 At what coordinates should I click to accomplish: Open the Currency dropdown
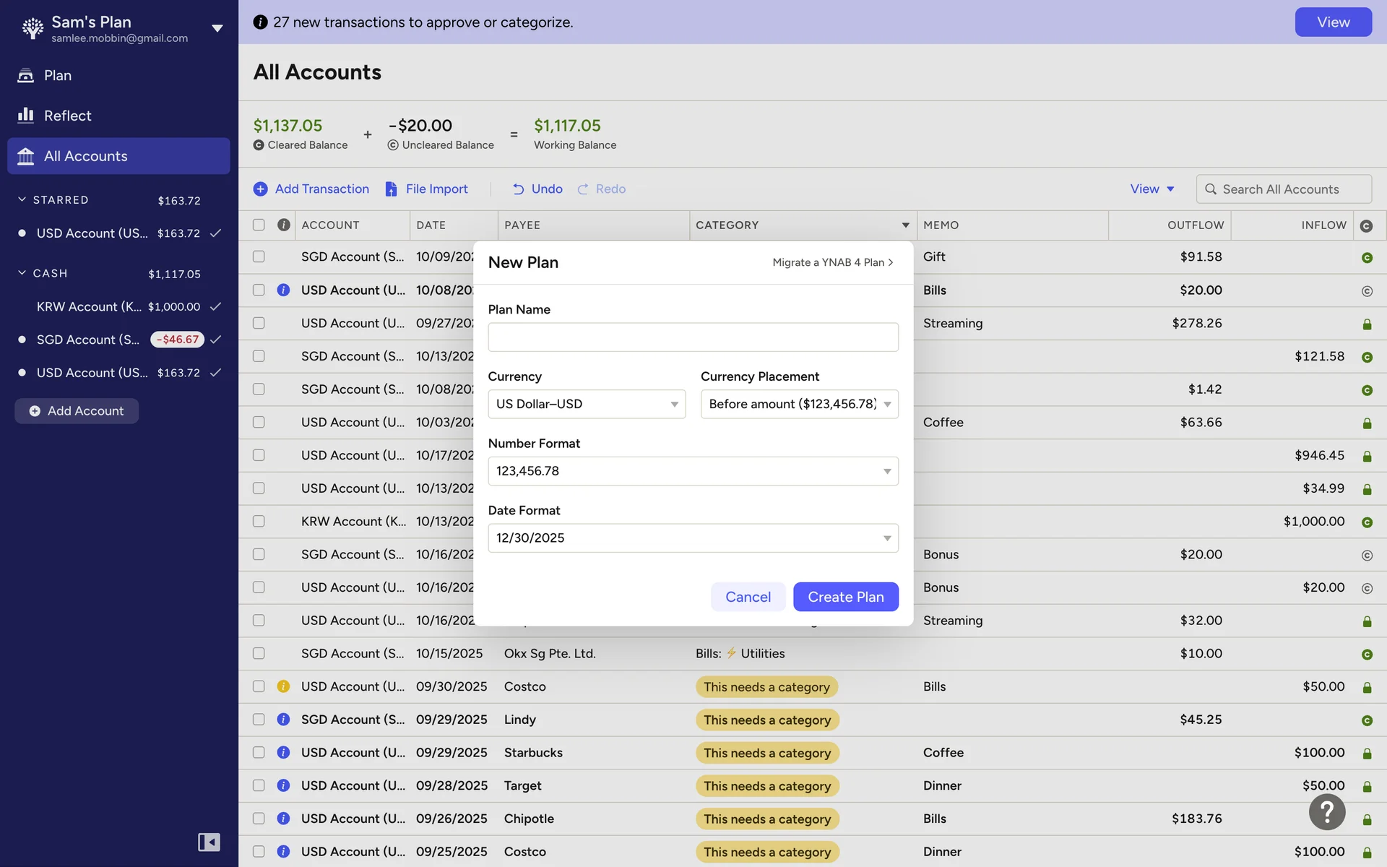(586, 404)
